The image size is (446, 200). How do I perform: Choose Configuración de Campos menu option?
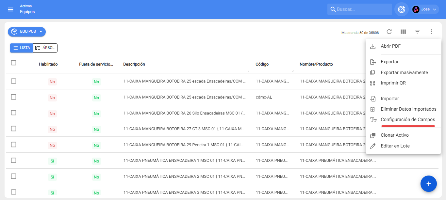(x=407, y=119)
